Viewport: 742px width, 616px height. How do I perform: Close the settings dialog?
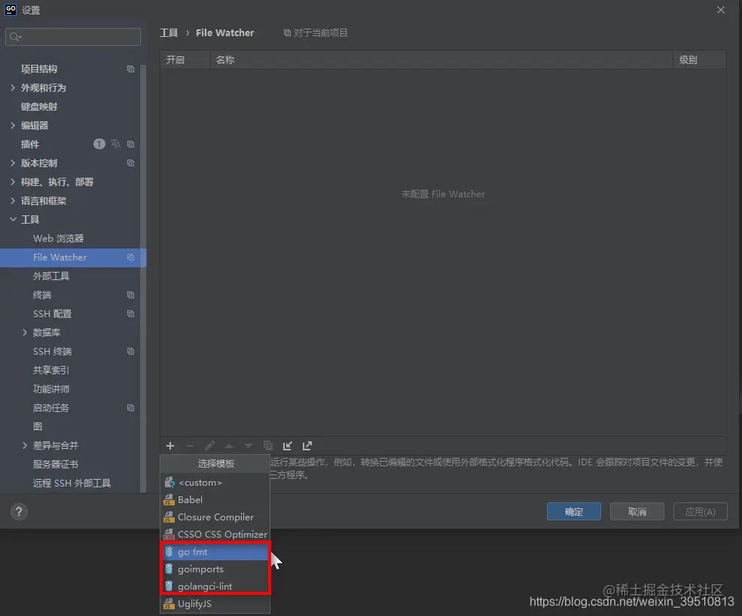[x=721, y=10]
